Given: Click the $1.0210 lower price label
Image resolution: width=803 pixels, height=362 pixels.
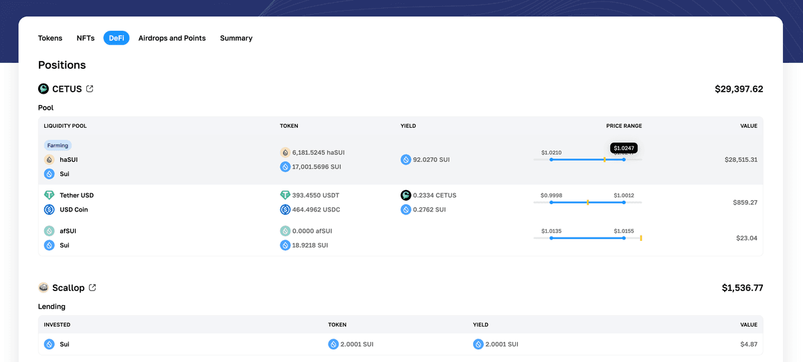Looking at the screenshot, I should [x=551, y=153].
